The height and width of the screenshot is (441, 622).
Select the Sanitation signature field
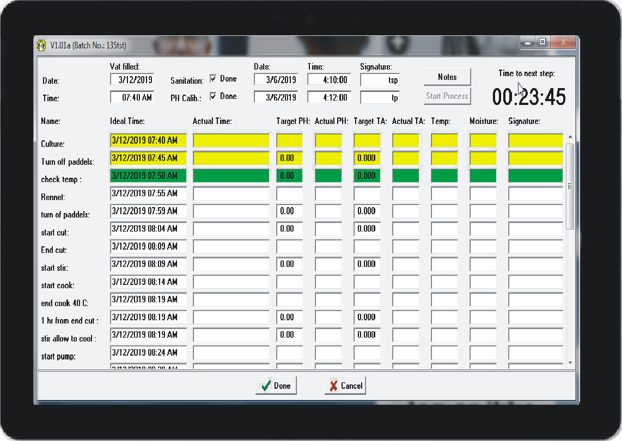(380, 80)
